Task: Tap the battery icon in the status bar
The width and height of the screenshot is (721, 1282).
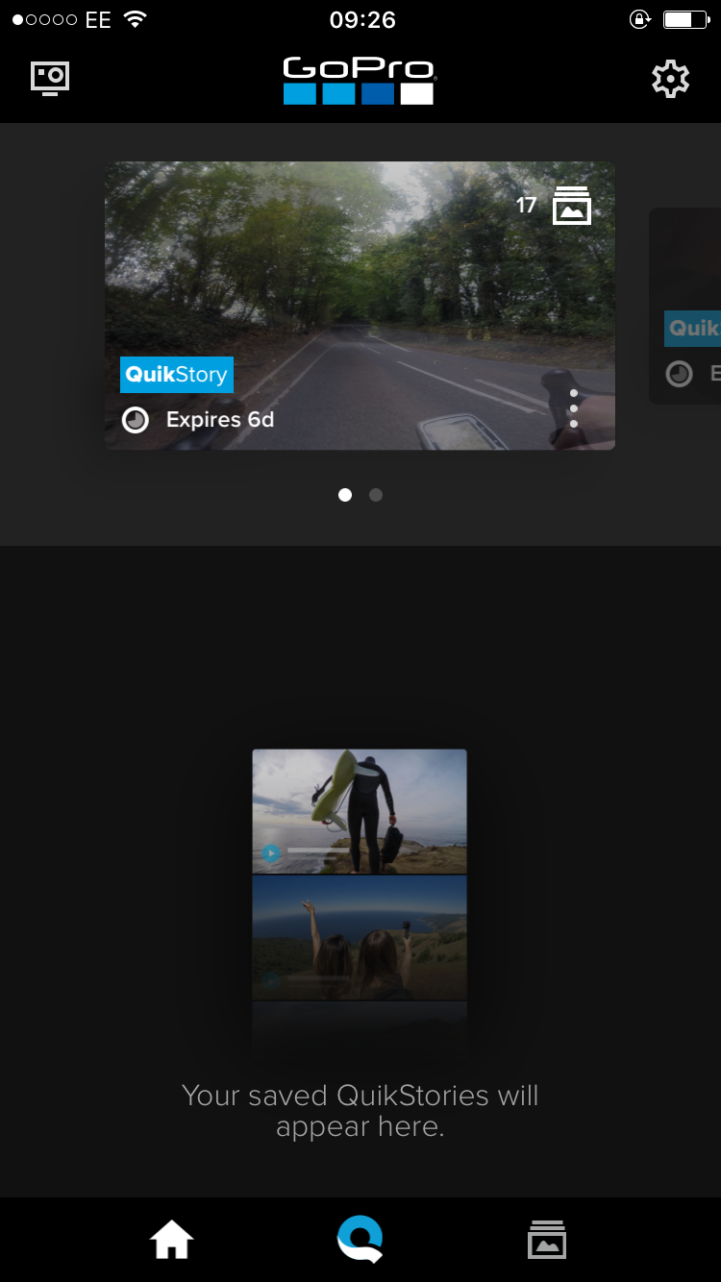Action: click(684, 20)
